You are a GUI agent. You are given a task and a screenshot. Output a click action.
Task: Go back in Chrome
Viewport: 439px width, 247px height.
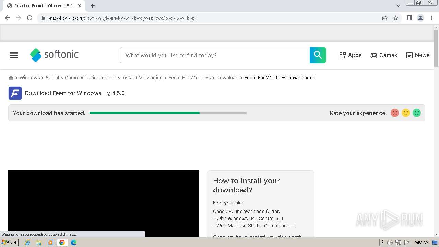(x=8, y=18)
